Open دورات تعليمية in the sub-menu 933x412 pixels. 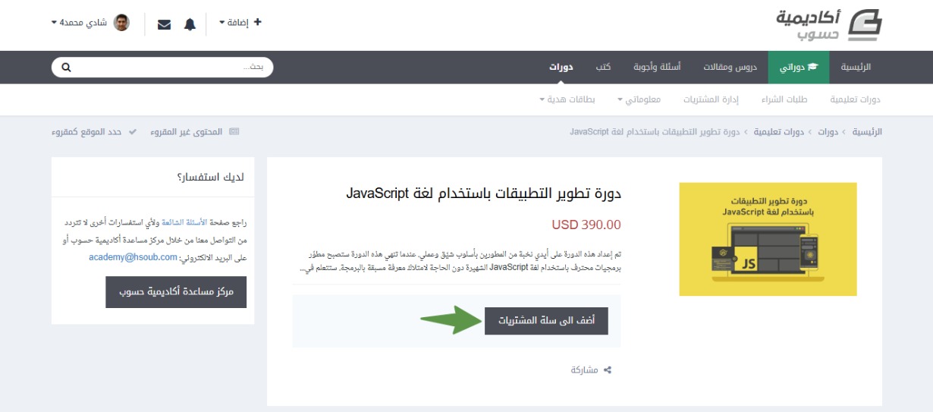pos(855,99)
